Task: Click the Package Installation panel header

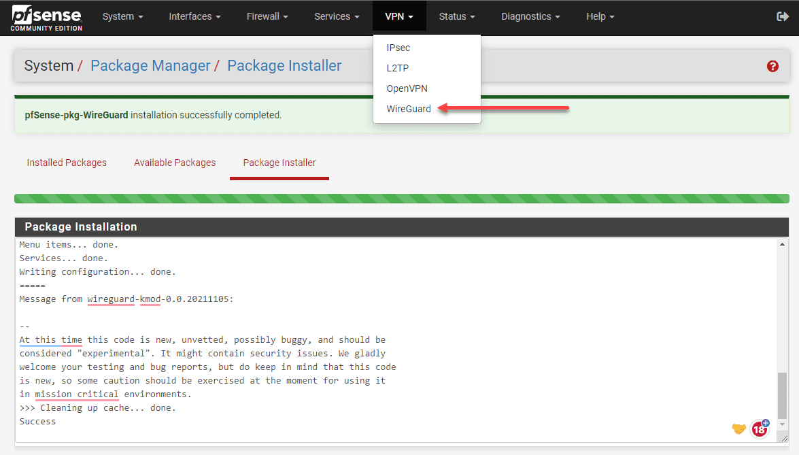Action: point(401,226)
